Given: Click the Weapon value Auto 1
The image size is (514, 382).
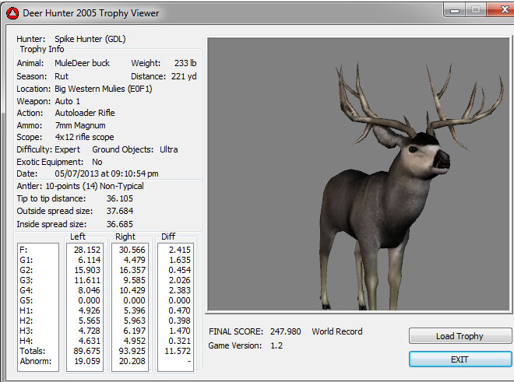Looking at the screenshot, I should tap(67, 101).
